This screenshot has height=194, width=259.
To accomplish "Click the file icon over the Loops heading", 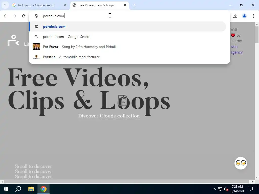I will (122, 100).
